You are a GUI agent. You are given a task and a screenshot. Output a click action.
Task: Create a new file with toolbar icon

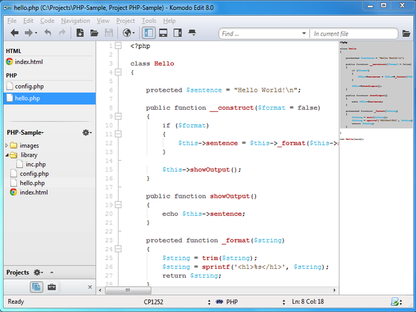[x=80, y=33]
